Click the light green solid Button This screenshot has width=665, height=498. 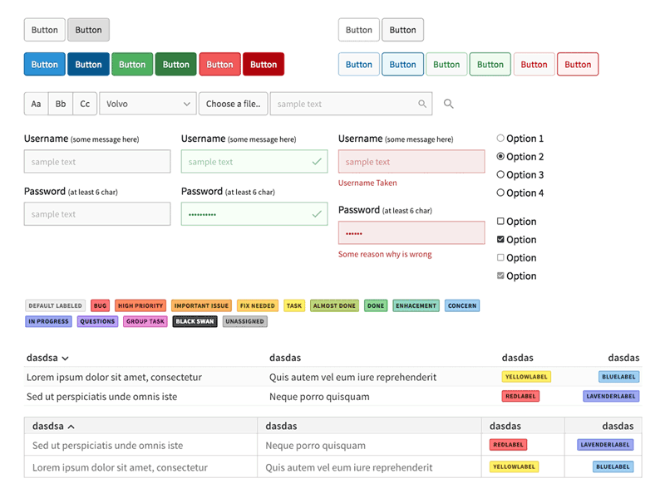pyautogui.click(x=132, y=65)
